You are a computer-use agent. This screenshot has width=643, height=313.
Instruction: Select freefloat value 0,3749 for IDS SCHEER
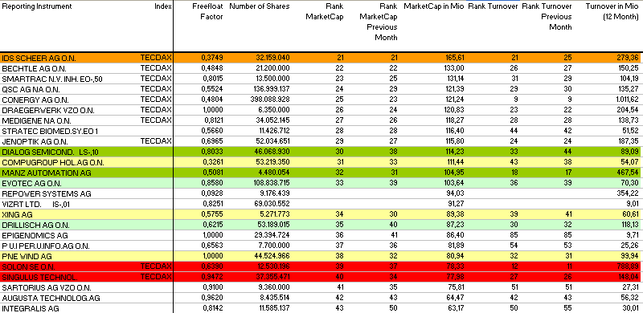(x=212, y=58)
